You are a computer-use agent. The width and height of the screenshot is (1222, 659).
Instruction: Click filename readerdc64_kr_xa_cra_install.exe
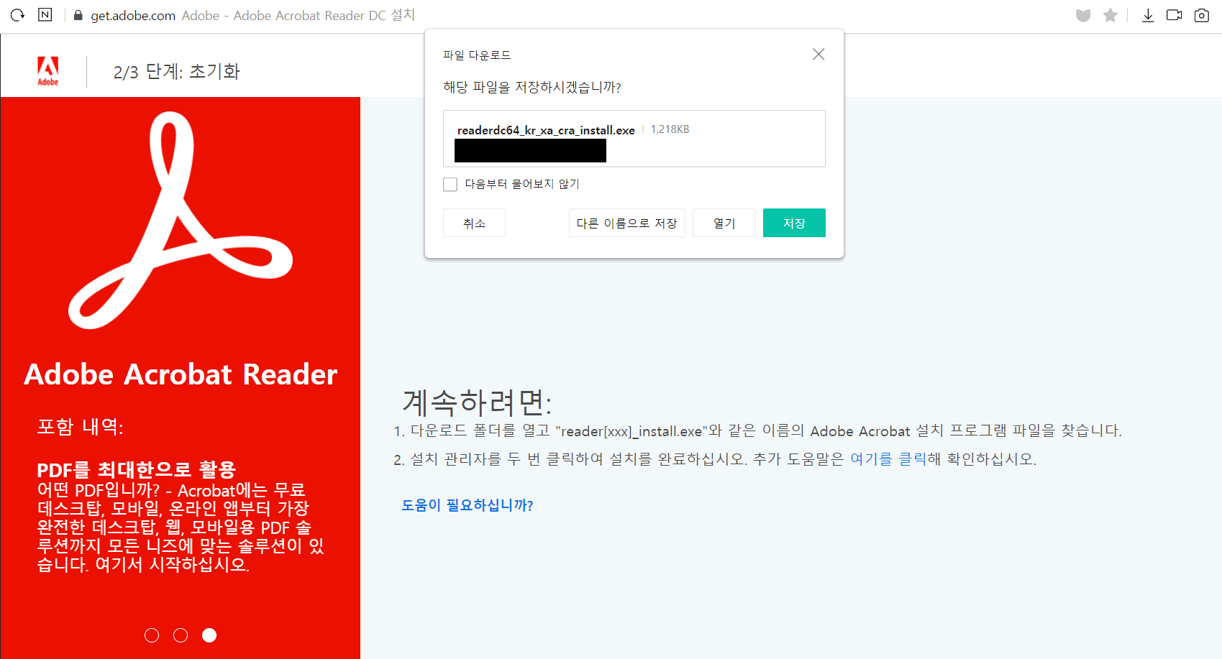coord(546,130)
